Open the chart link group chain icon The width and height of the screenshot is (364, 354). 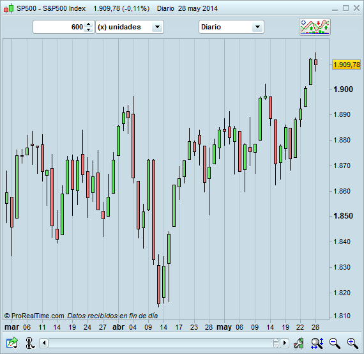(29, 343)
